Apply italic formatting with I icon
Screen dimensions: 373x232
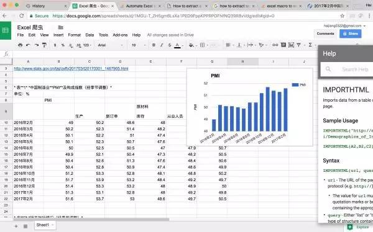[162, 45]
